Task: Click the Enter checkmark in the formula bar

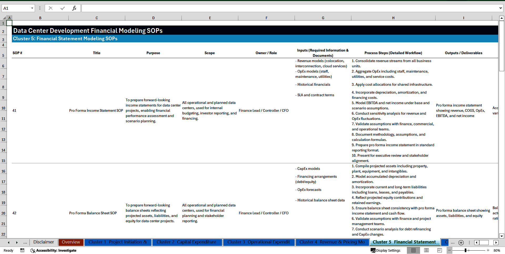Action: click(62, 8)
